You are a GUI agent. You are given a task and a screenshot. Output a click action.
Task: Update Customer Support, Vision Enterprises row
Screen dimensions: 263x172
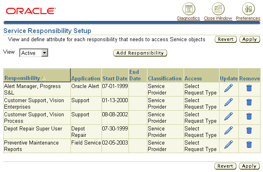pyautogui.click(x=229, y=102)
